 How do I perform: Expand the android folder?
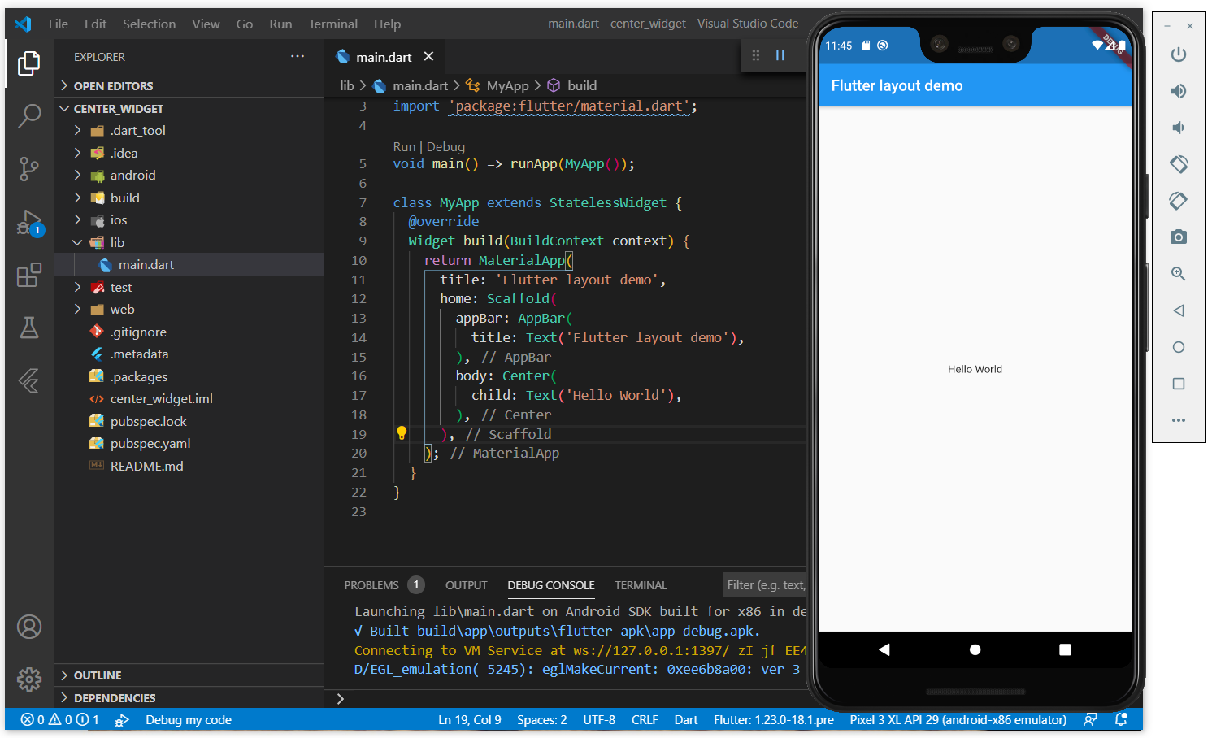[x=189, y=175]
